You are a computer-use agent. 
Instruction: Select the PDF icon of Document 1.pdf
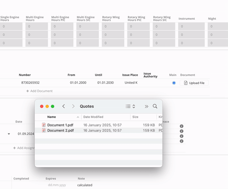pyautogui.click(x=44, y=125)
